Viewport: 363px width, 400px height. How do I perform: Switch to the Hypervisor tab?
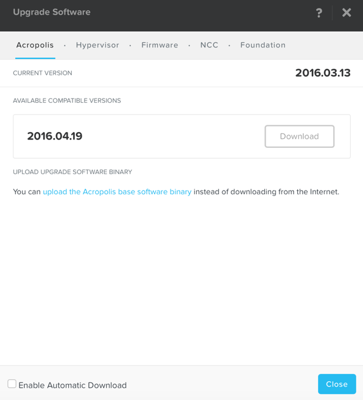(97, 45)
